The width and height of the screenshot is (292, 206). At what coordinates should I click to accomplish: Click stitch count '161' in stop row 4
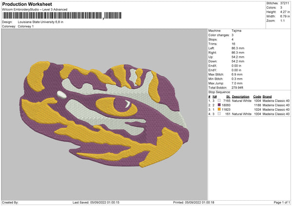tap(228, 114)
